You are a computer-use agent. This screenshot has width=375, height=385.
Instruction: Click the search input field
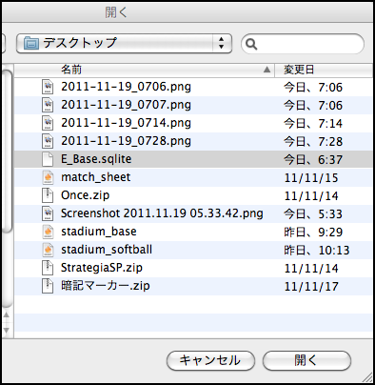(x=303, y=44)
